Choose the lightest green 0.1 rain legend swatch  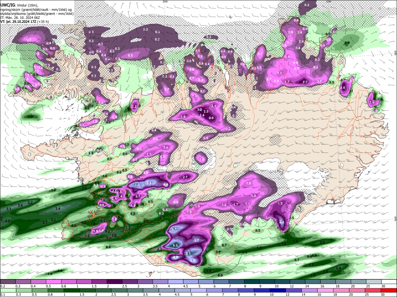coord(8,290)
